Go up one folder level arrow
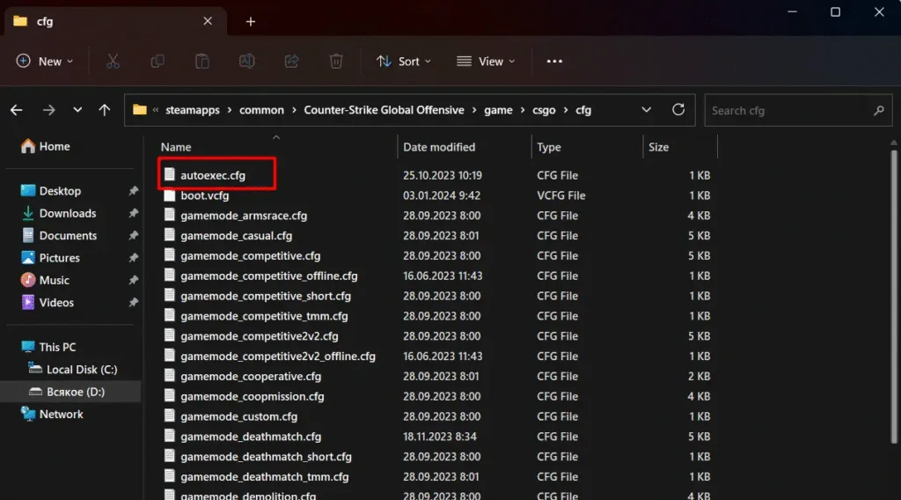 coord(104,110)
